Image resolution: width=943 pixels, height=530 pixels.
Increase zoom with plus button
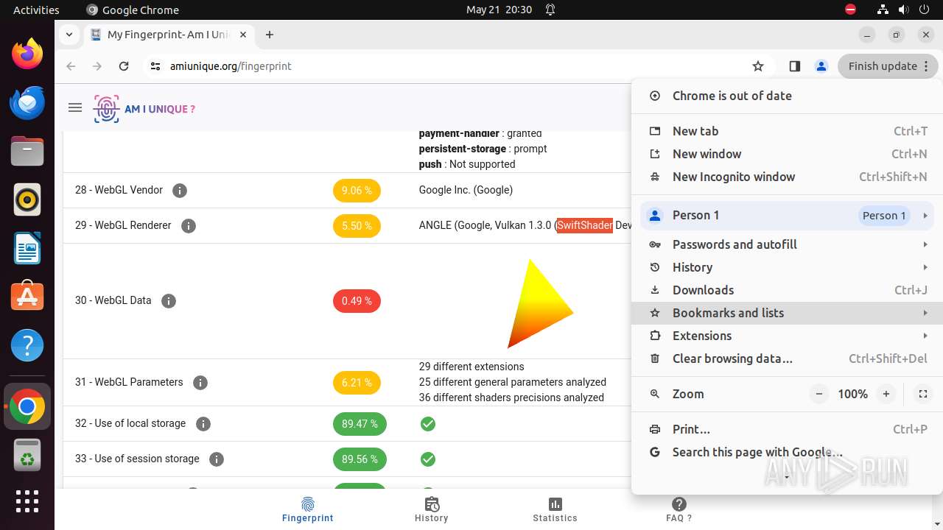[886, 394]
